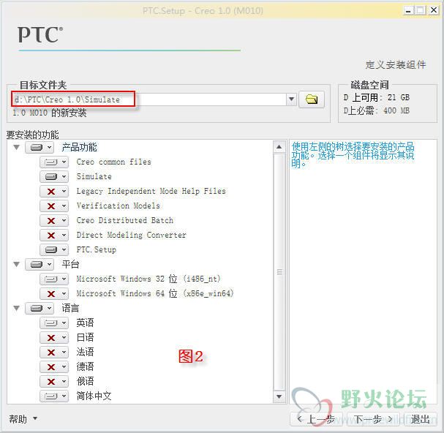Viewport: 444px width, 433px height.
Task: Select the 俄语 language label
Action: point(85,381)
